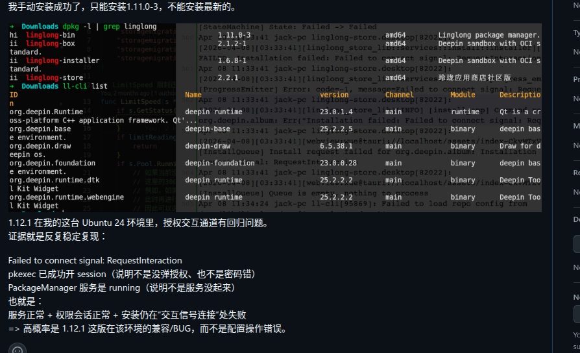Click the '=> 高概率是 1.12.1' conclusion line
This screenshot has width=580, height=353.
[x=149, y=329]
